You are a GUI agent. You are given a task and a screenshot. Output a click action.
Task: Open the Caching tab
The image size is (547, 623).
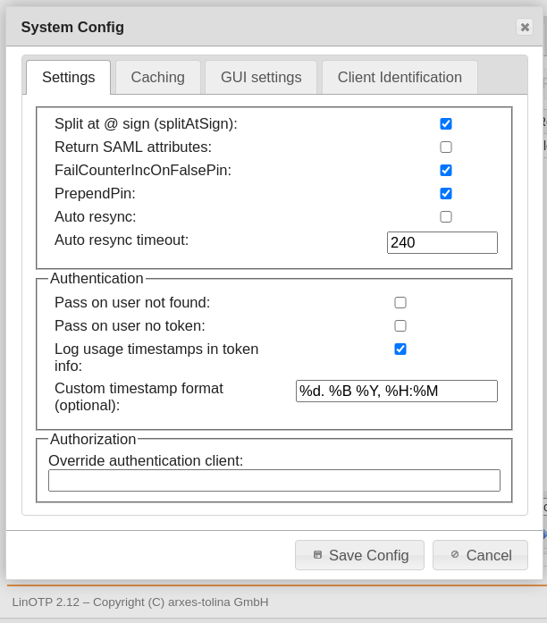point(157,78)
